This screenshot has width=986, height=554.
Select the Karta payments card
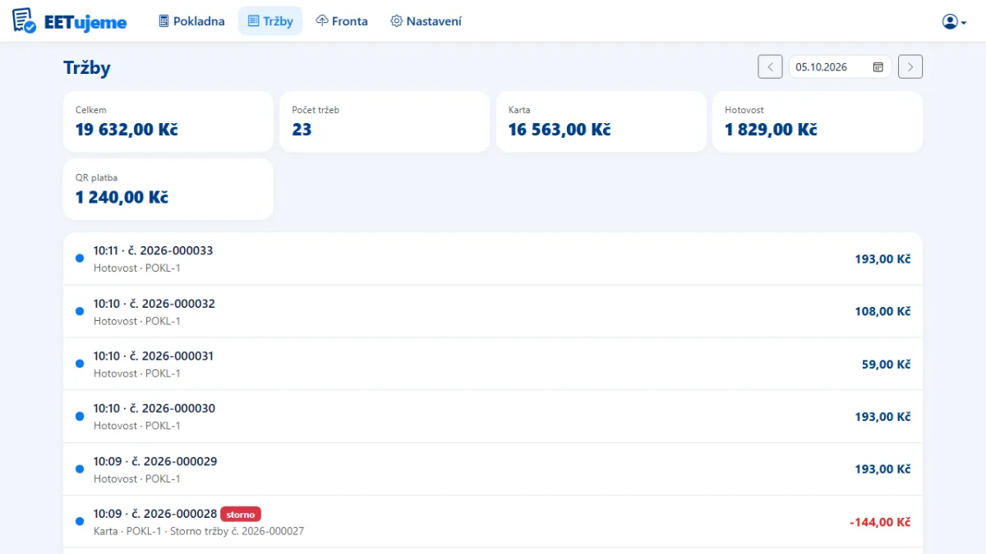[601, 121]
